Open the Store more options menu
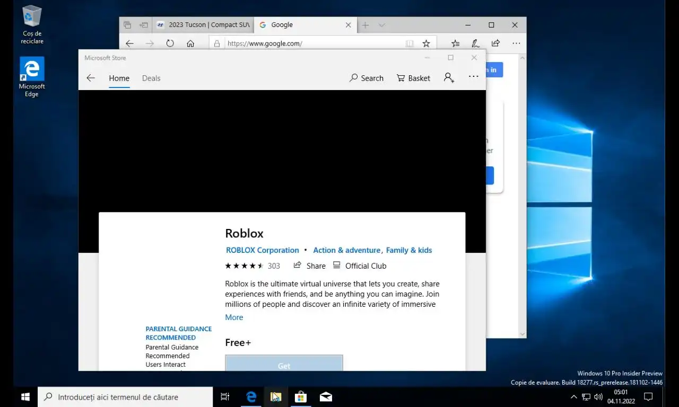 [x=474, y=77]
